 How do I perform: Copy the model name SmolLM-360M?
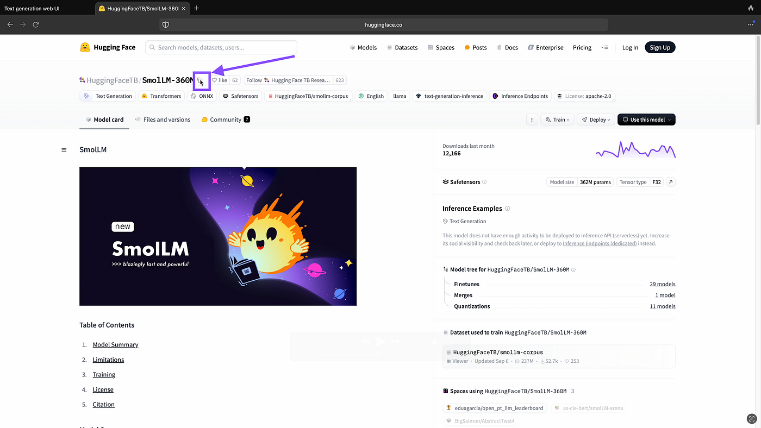200,80
